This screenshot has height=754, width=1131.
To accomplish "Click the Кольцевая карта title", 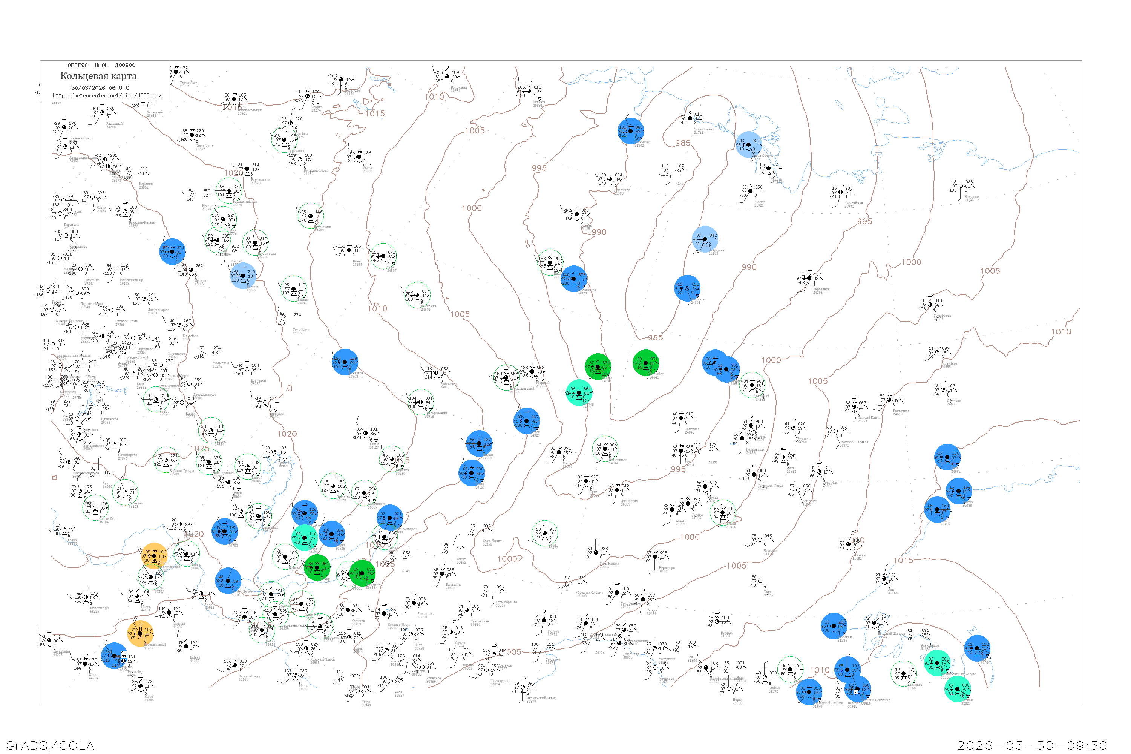I will (x=98, y=76).
